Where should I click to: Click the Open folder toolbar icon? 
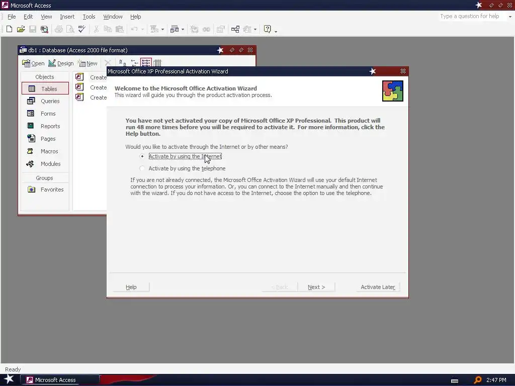21,29
